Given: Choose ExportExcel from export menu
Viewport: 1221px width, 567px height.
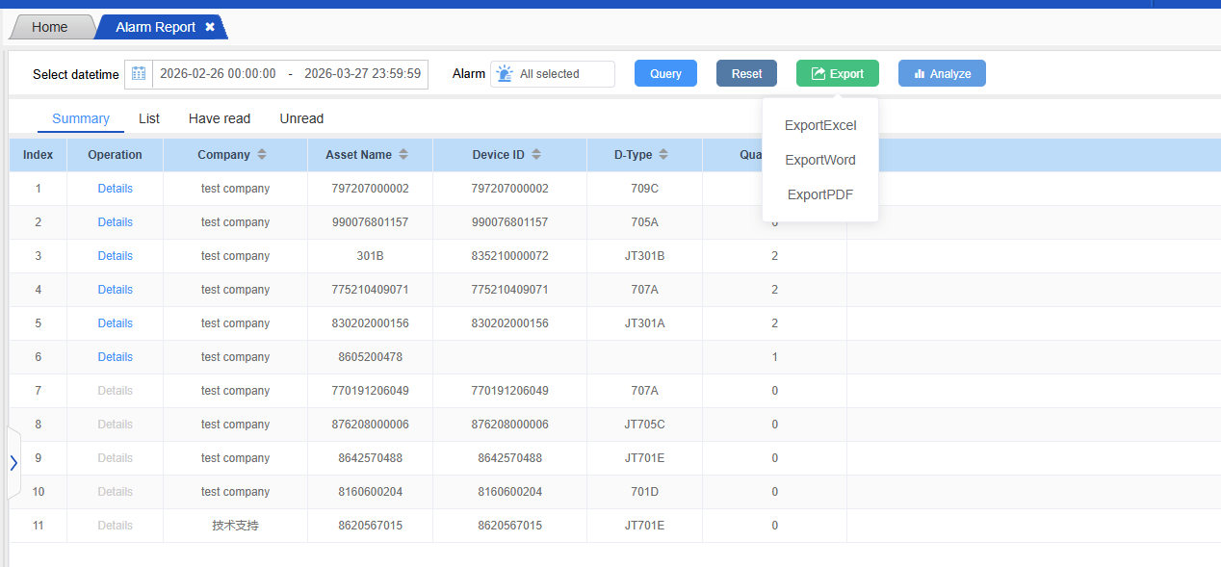Looking at the screenshot, I should click(820, 125).
